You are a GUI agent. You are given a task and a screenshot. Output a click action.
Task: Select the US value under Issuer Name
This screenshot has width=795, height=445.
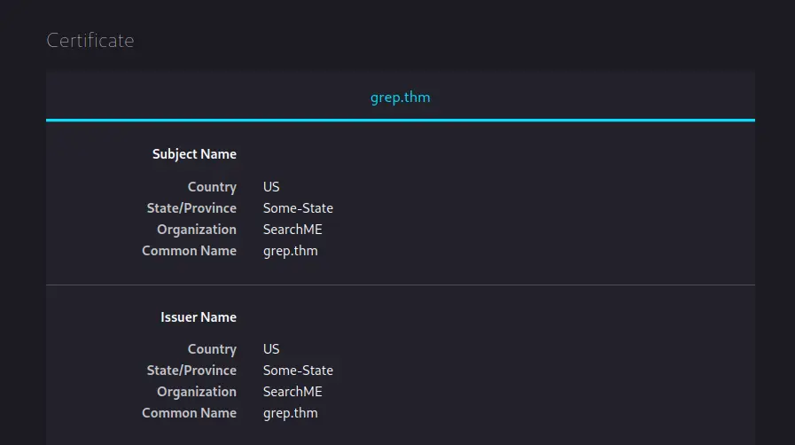coord(271,349)
